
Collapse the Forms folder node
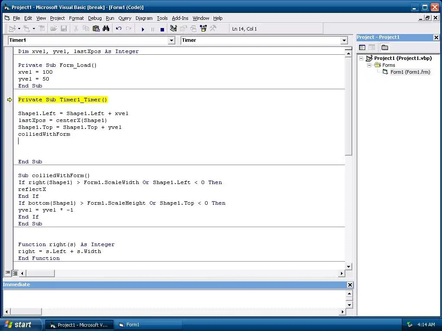pos(369,66)
